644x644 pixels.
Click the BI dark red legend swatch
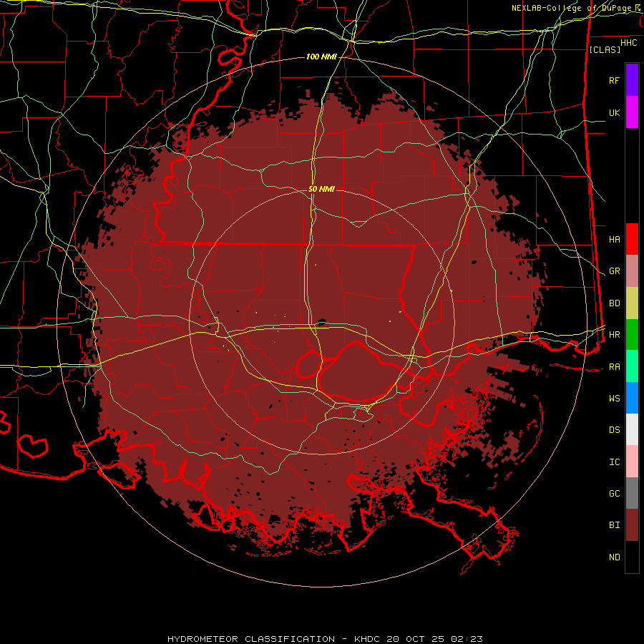pyautogui.click(x=632, y=525)
